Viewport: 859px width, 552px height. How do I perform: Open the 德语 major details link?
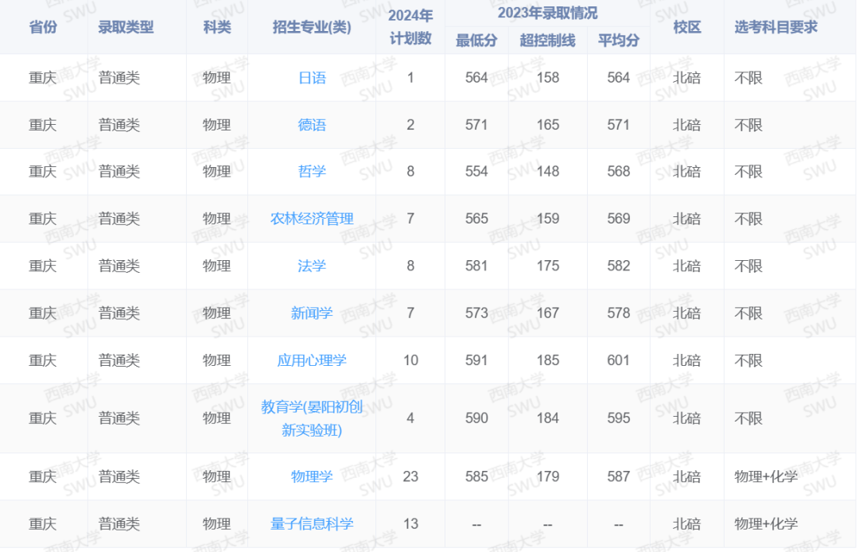coord(312,124)
